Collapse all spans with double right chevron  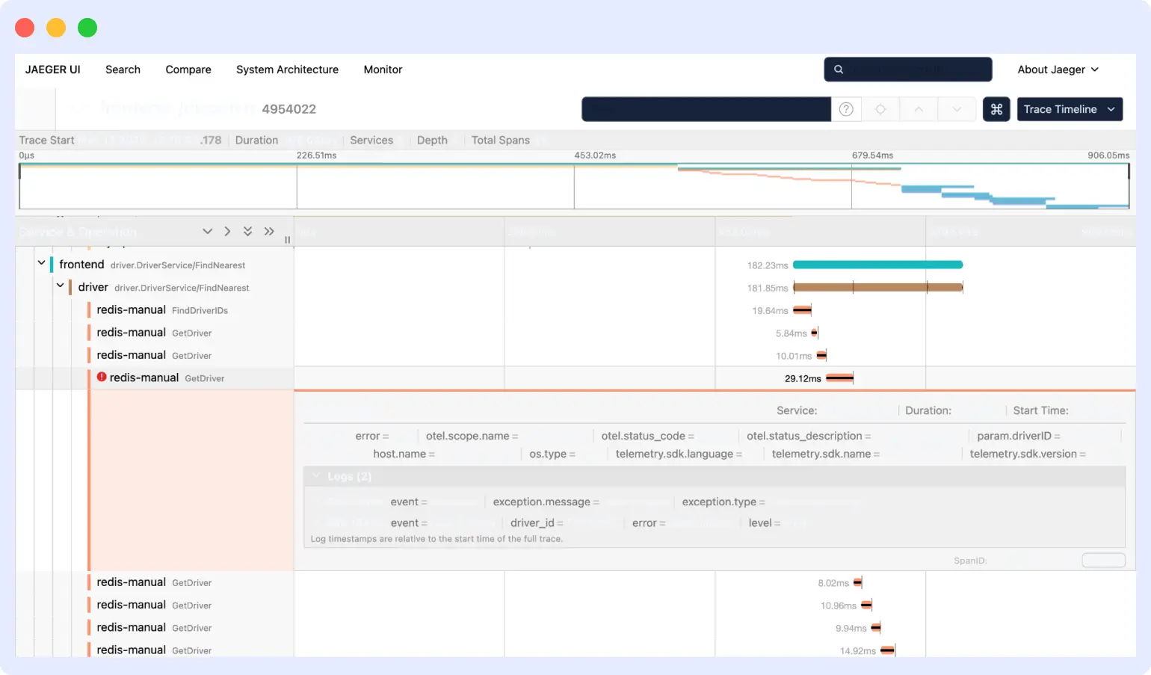tap(269, 232)
